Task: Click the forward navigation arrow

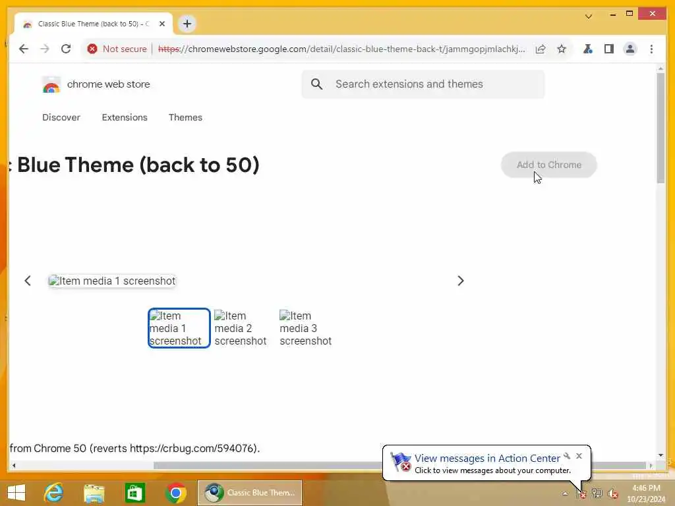Action: 45,49
